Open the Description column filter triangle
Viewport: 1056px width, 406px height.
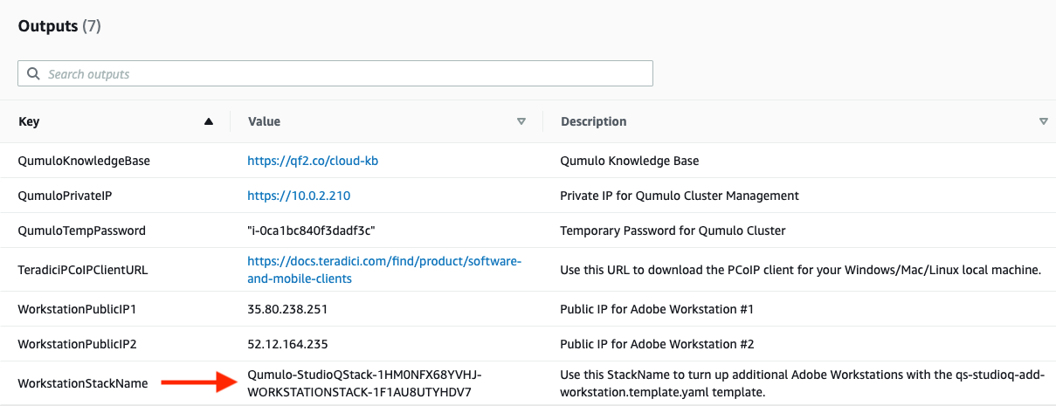[1044, 121]
